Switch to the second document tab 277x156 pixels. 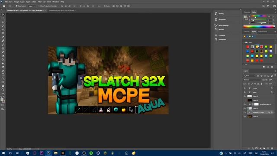coord(61,10)
